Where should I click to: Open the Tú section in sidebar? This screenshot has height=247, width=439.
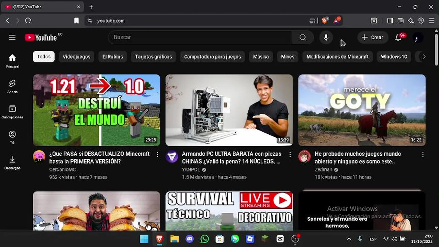coord(12,137)
